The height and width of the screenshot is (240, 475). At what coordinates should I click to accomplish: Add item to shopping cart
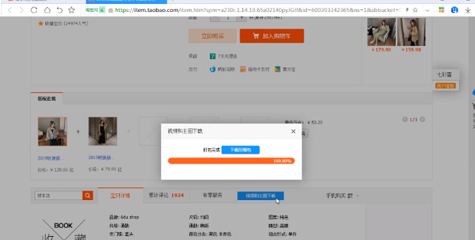point(272,36)
